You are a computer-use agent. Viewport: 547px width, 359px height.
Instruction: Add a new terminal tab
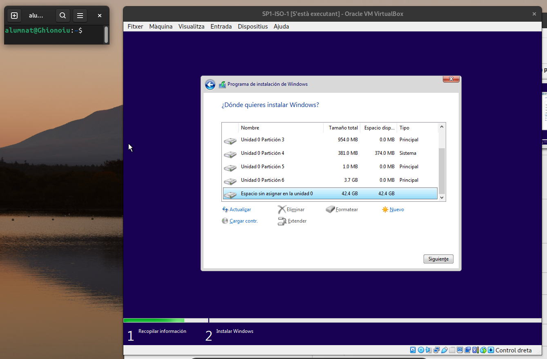click(14, 16)
